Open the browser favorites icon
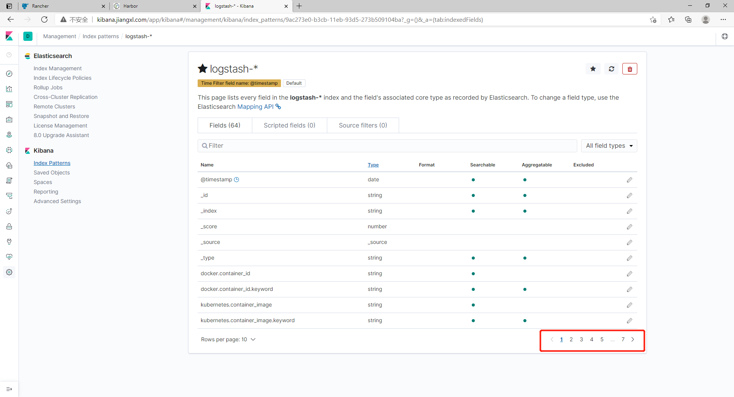Screen dimensions: 734x397 point(671,19)
